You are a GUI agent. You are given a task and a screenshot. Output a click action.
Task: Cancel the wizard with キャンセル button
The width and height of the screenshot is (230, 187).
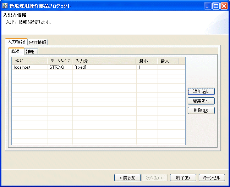point(212,178)
